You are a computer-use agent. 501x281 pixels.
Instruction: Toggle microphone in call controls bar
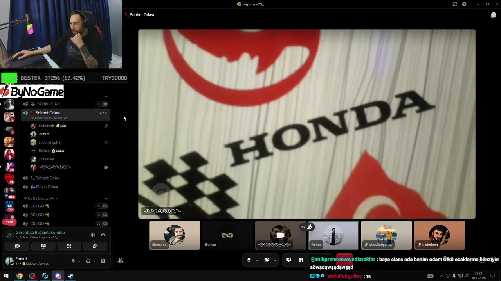(249, 260)
